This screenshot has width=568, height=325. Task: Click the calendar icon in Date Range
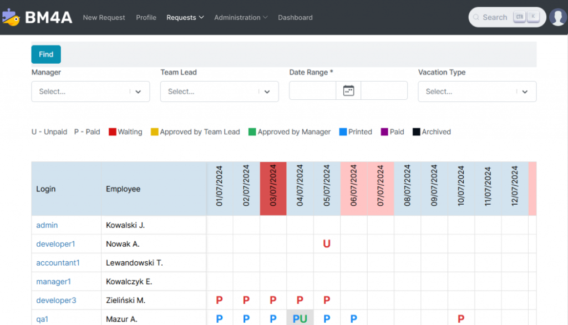pos(348,90)
